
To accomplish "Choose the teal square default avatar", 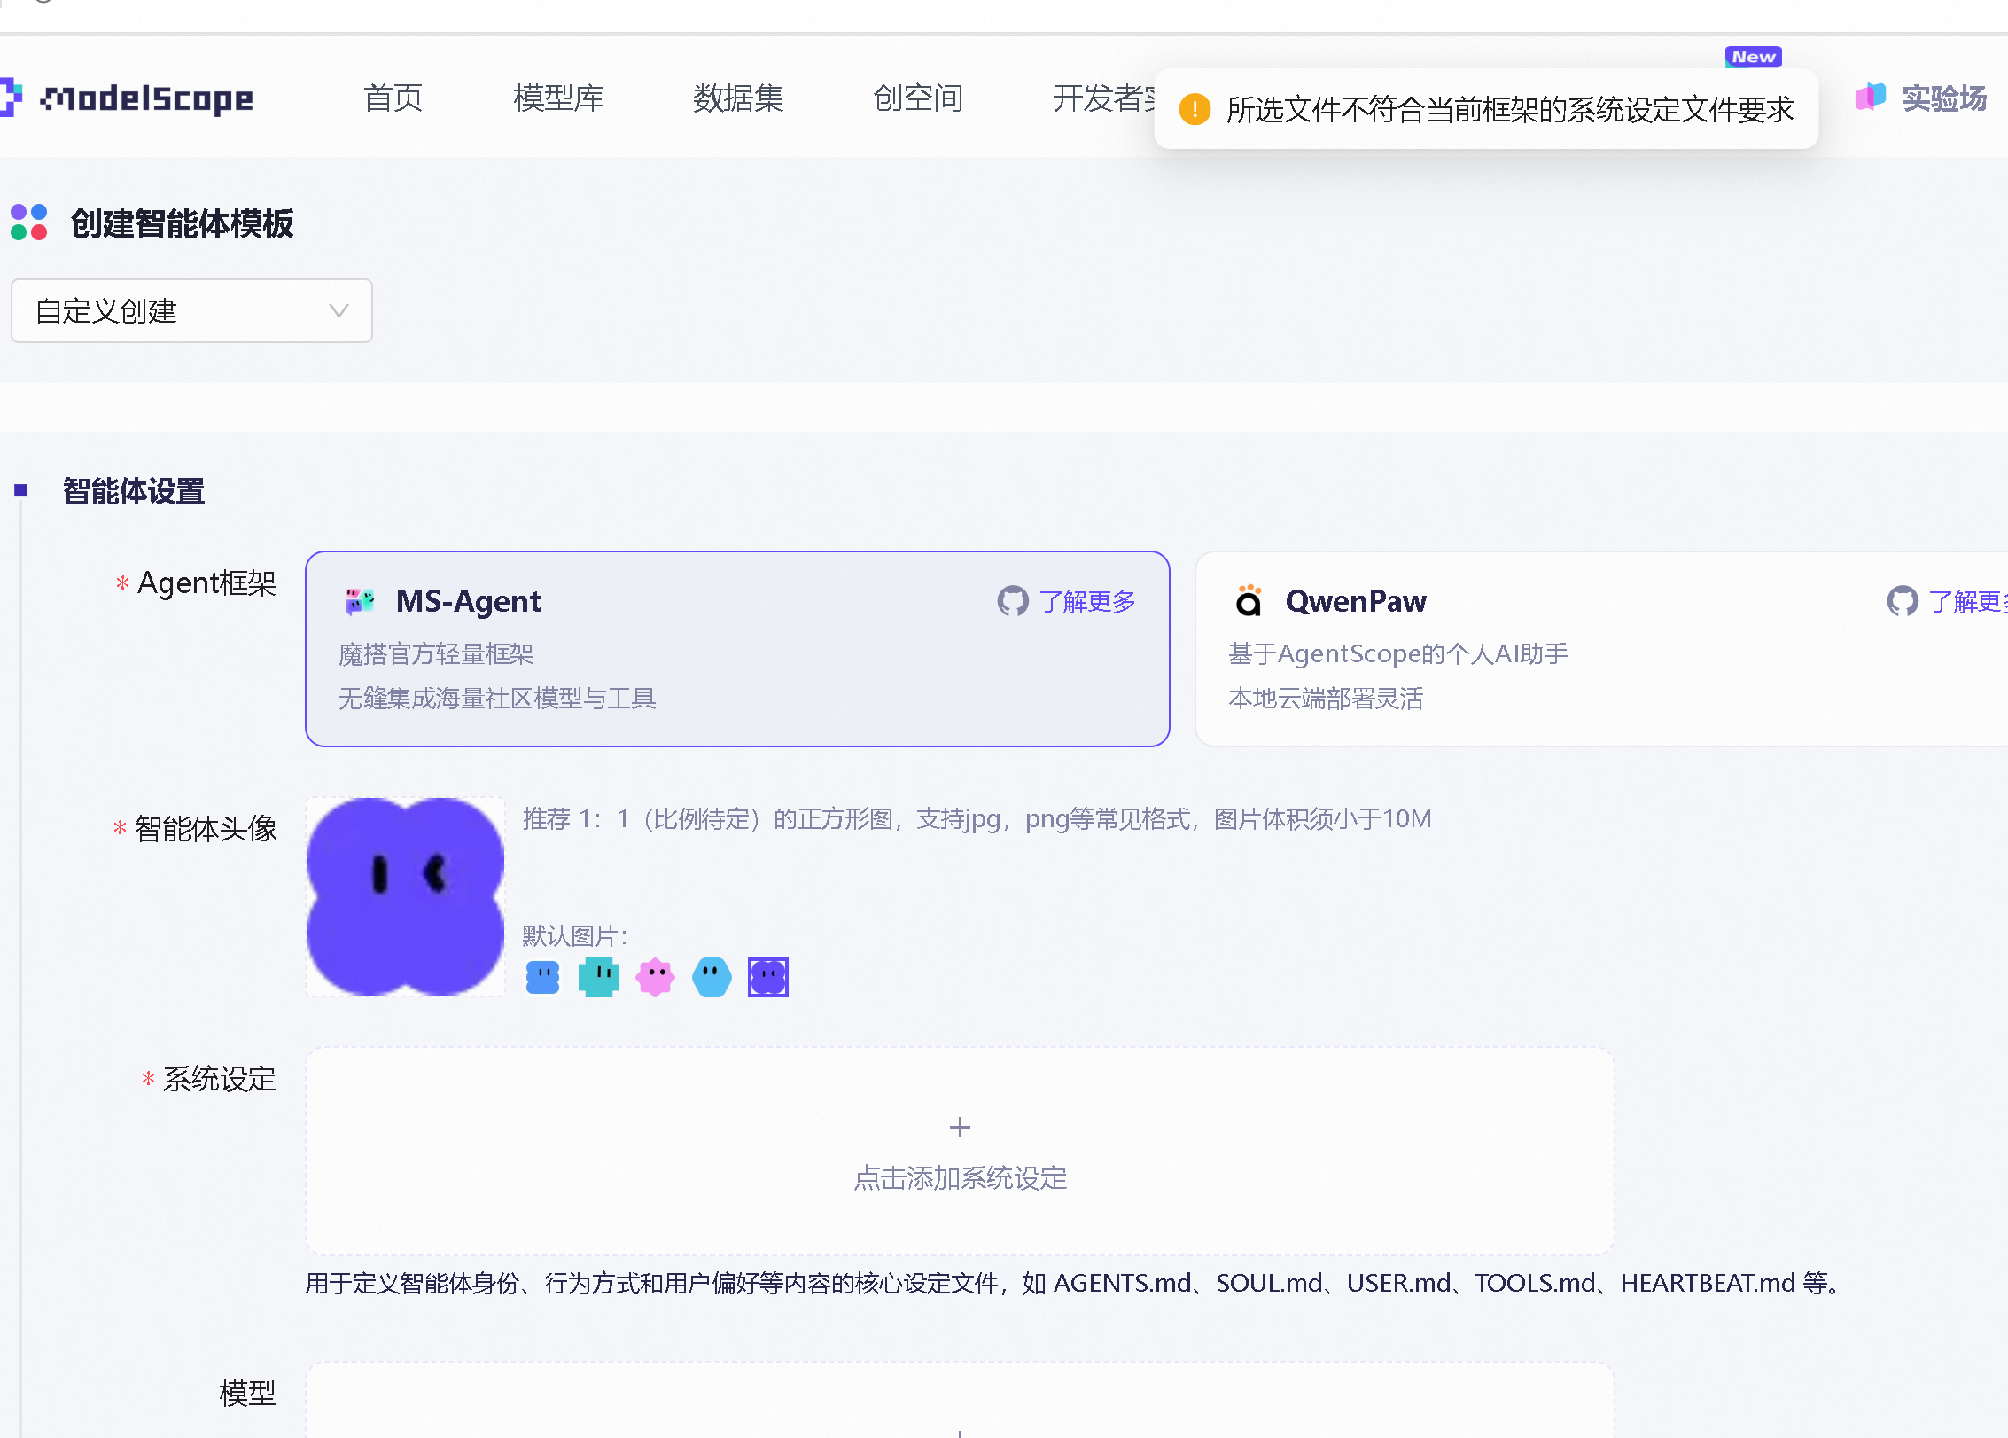I will pos(599,977).
